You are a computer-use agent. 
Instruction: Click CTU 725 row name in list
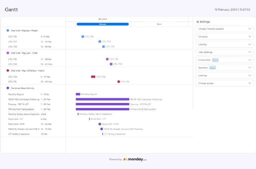pos(13,47)
